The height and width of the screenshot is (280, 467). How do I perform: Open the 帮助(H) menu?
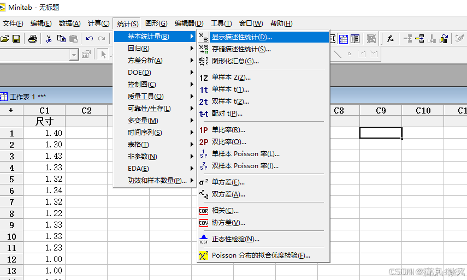click(x=281, y=23)
